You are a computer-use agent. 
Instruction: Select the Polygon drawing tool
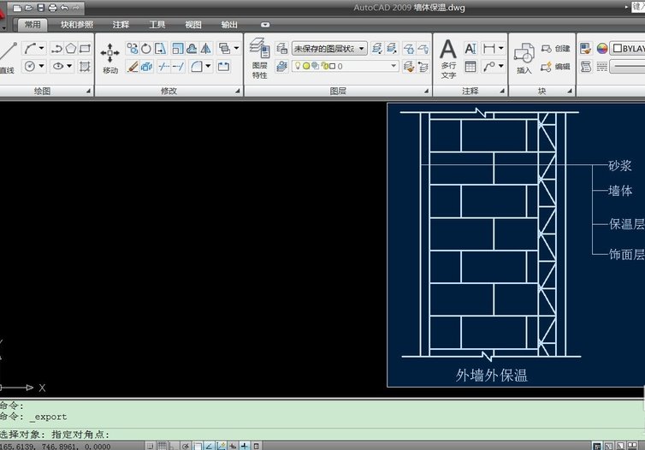coord(71,49)
